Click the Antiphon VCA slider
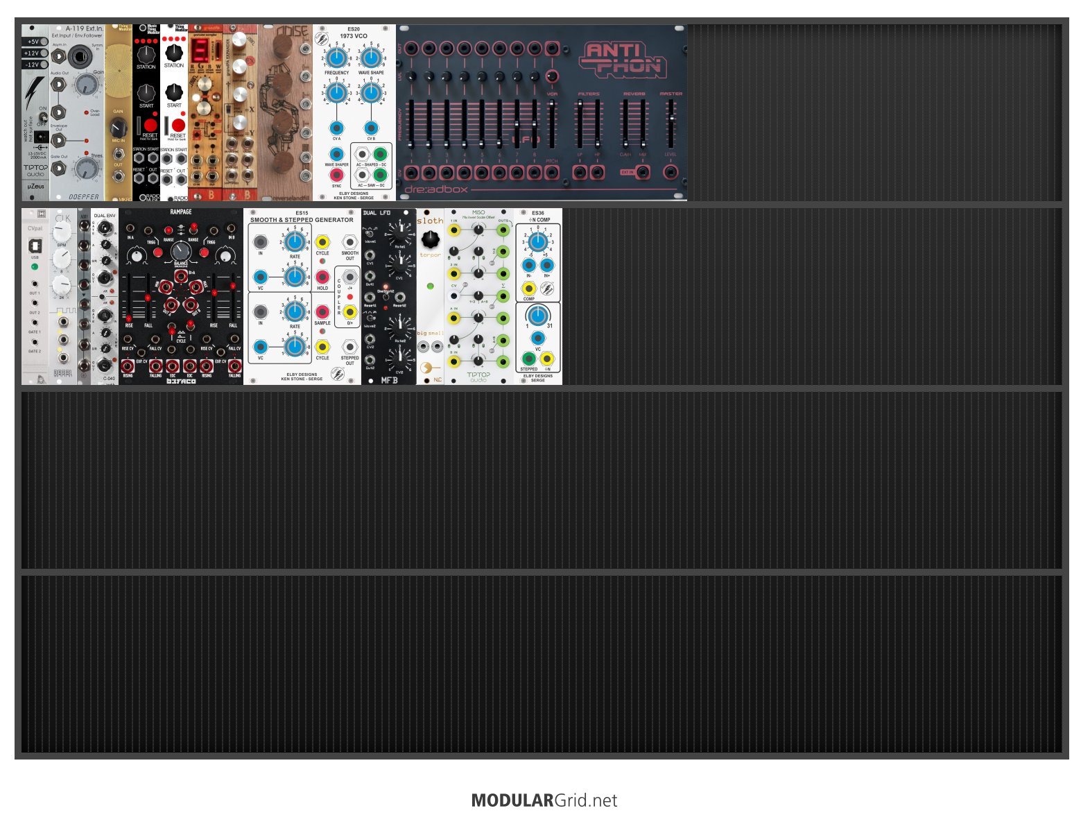Image resolution: width=1090 pixels, height=815 pixels. pyautogui.click(x=552, y=123)
